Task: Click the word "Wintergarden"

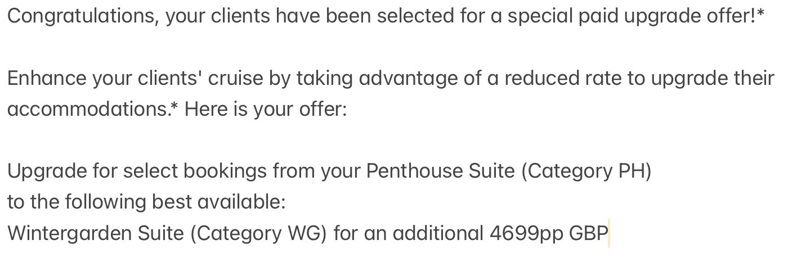Action: coord(69,233)
